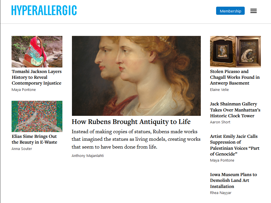This screenshot has width=271, height=203.
Task: Open the stolen Picasso and Chagall article
Action: click(x=235, y=77)
